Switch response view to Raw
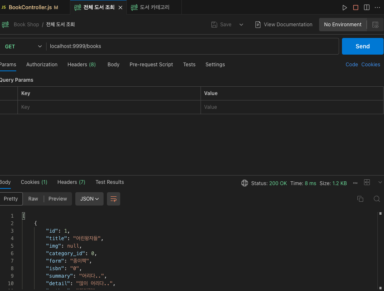This screenshot has width=384, height=291. click(x=33, y=199)
